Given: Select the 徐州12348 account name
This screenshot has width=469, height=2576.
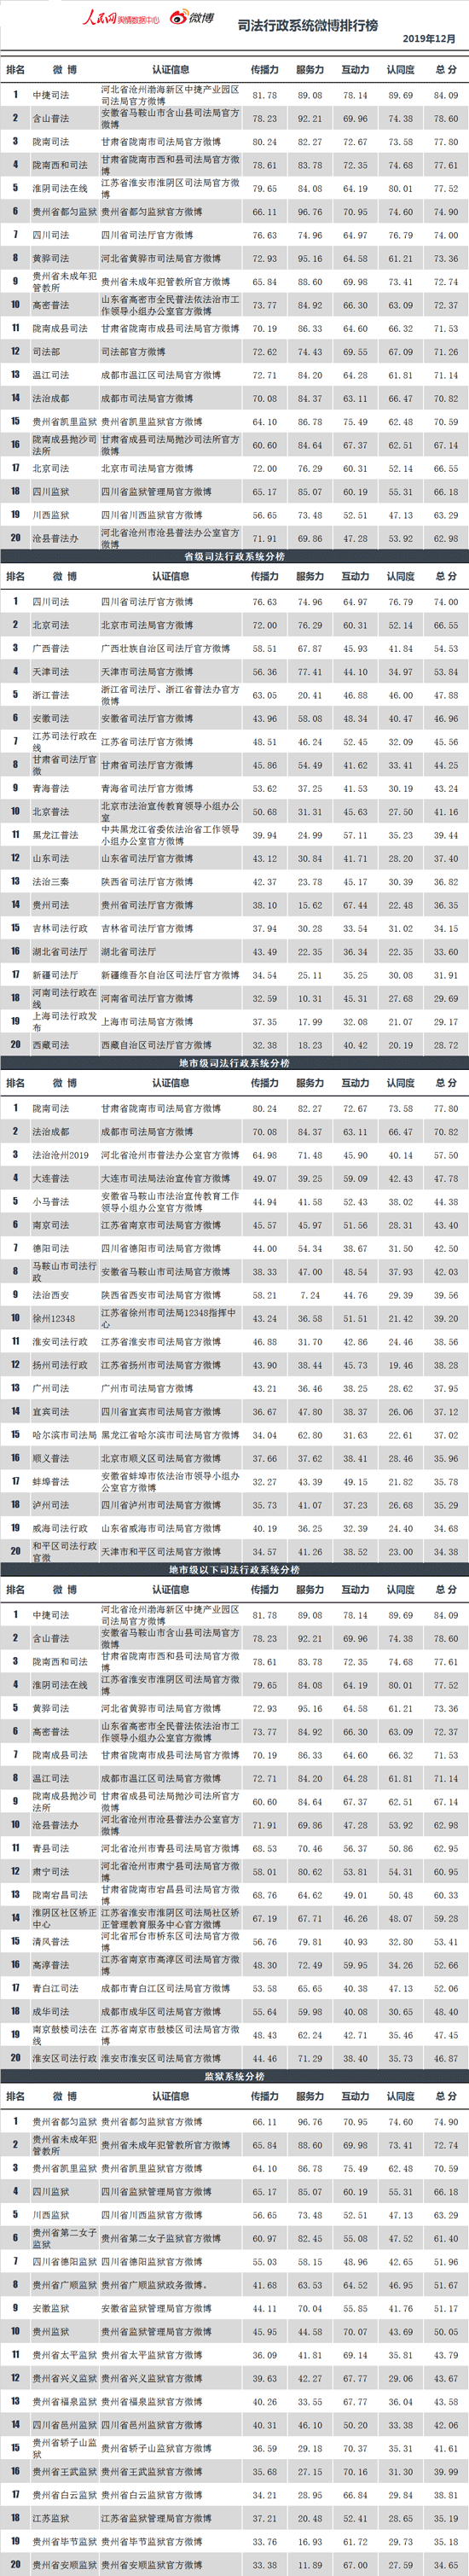Looking at the screenshot, I should 54,1318.
